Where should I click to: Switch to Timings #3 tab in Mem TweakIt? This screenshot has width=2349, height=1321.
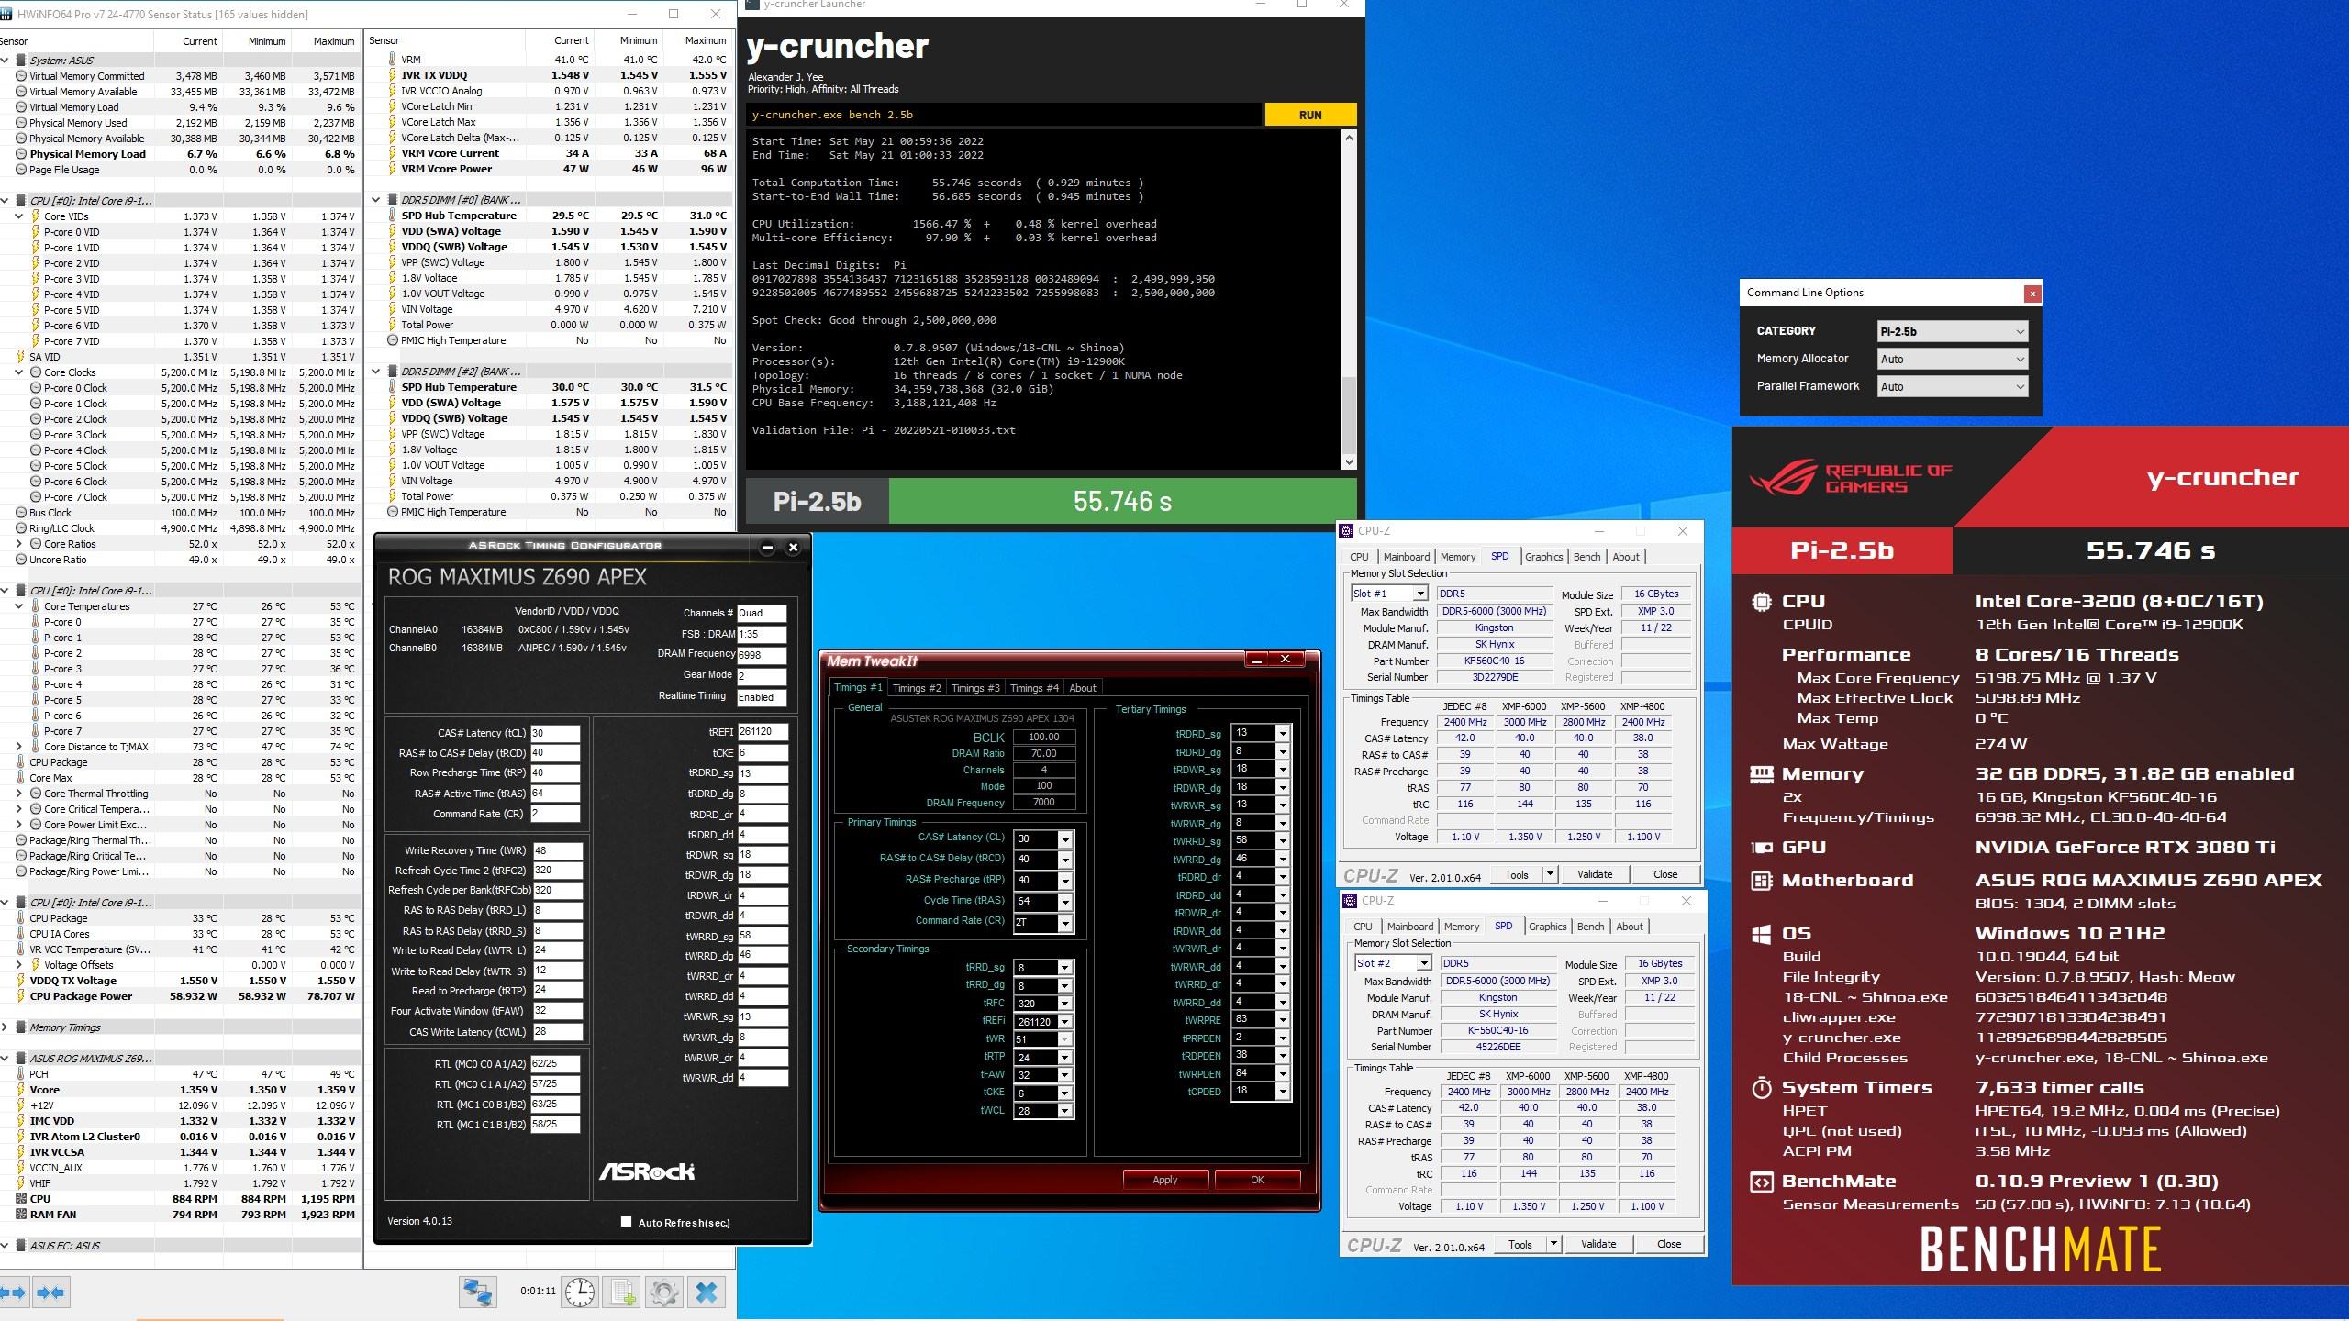pyautogui.click(x=975, y=688)
